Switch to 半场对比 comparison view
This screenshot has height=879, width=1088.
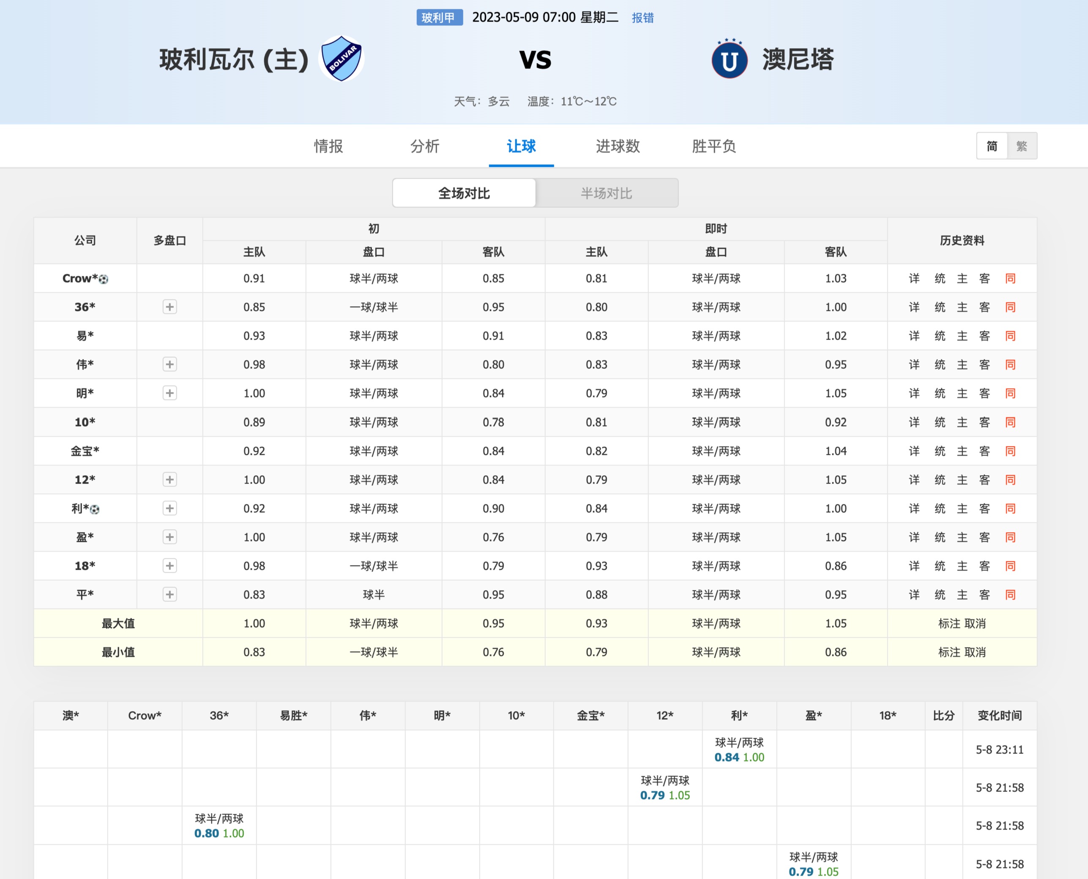tap(607, 193)
